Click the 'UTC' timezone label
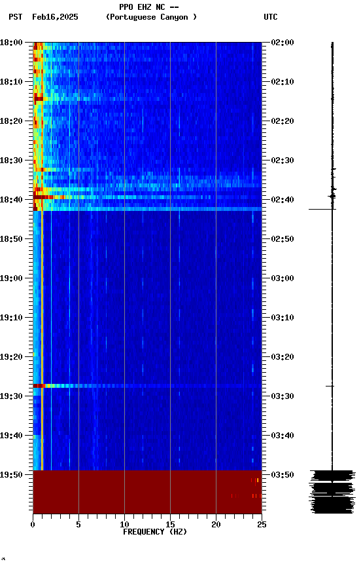Screen dimensions: 361x566 click(x=271, y=17)
